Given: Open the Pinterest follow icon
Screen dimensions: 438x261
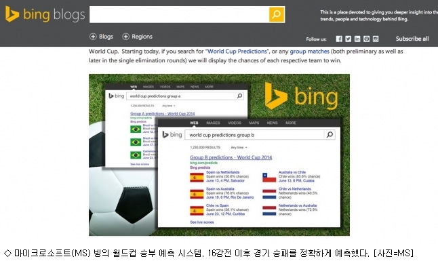Looking at the screenshot, I should [x=367, y=39].
